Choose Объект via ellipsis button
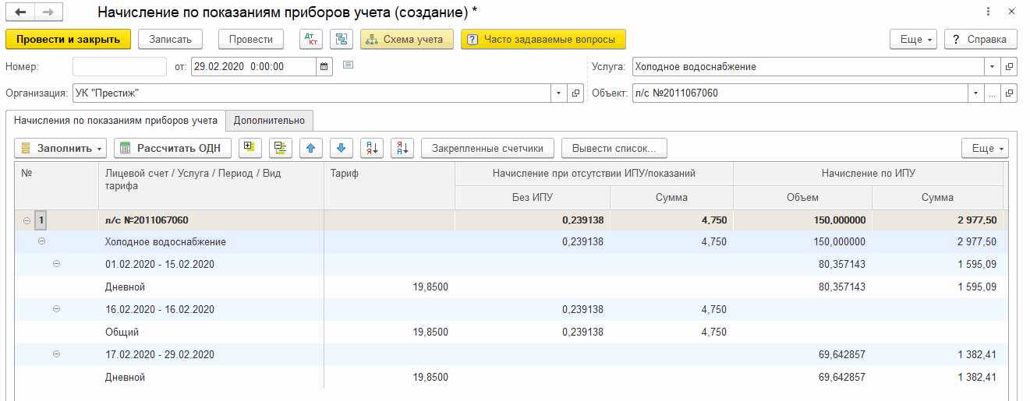 (x=993, y=93)
